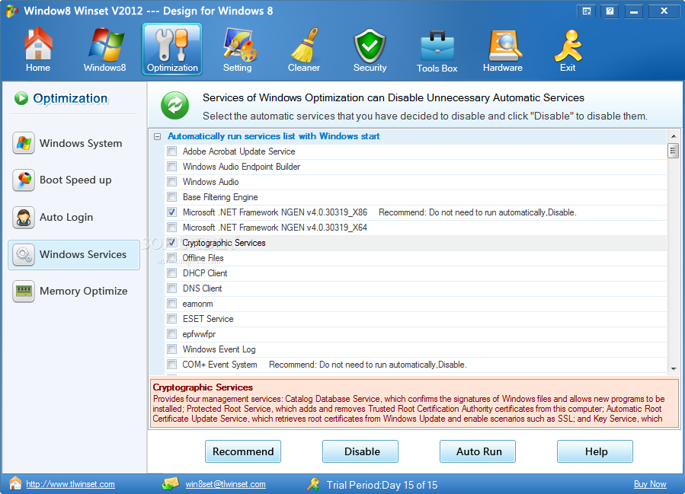Click the Auto Run button
Screen dimensions: 685x494
coord(478,451)
